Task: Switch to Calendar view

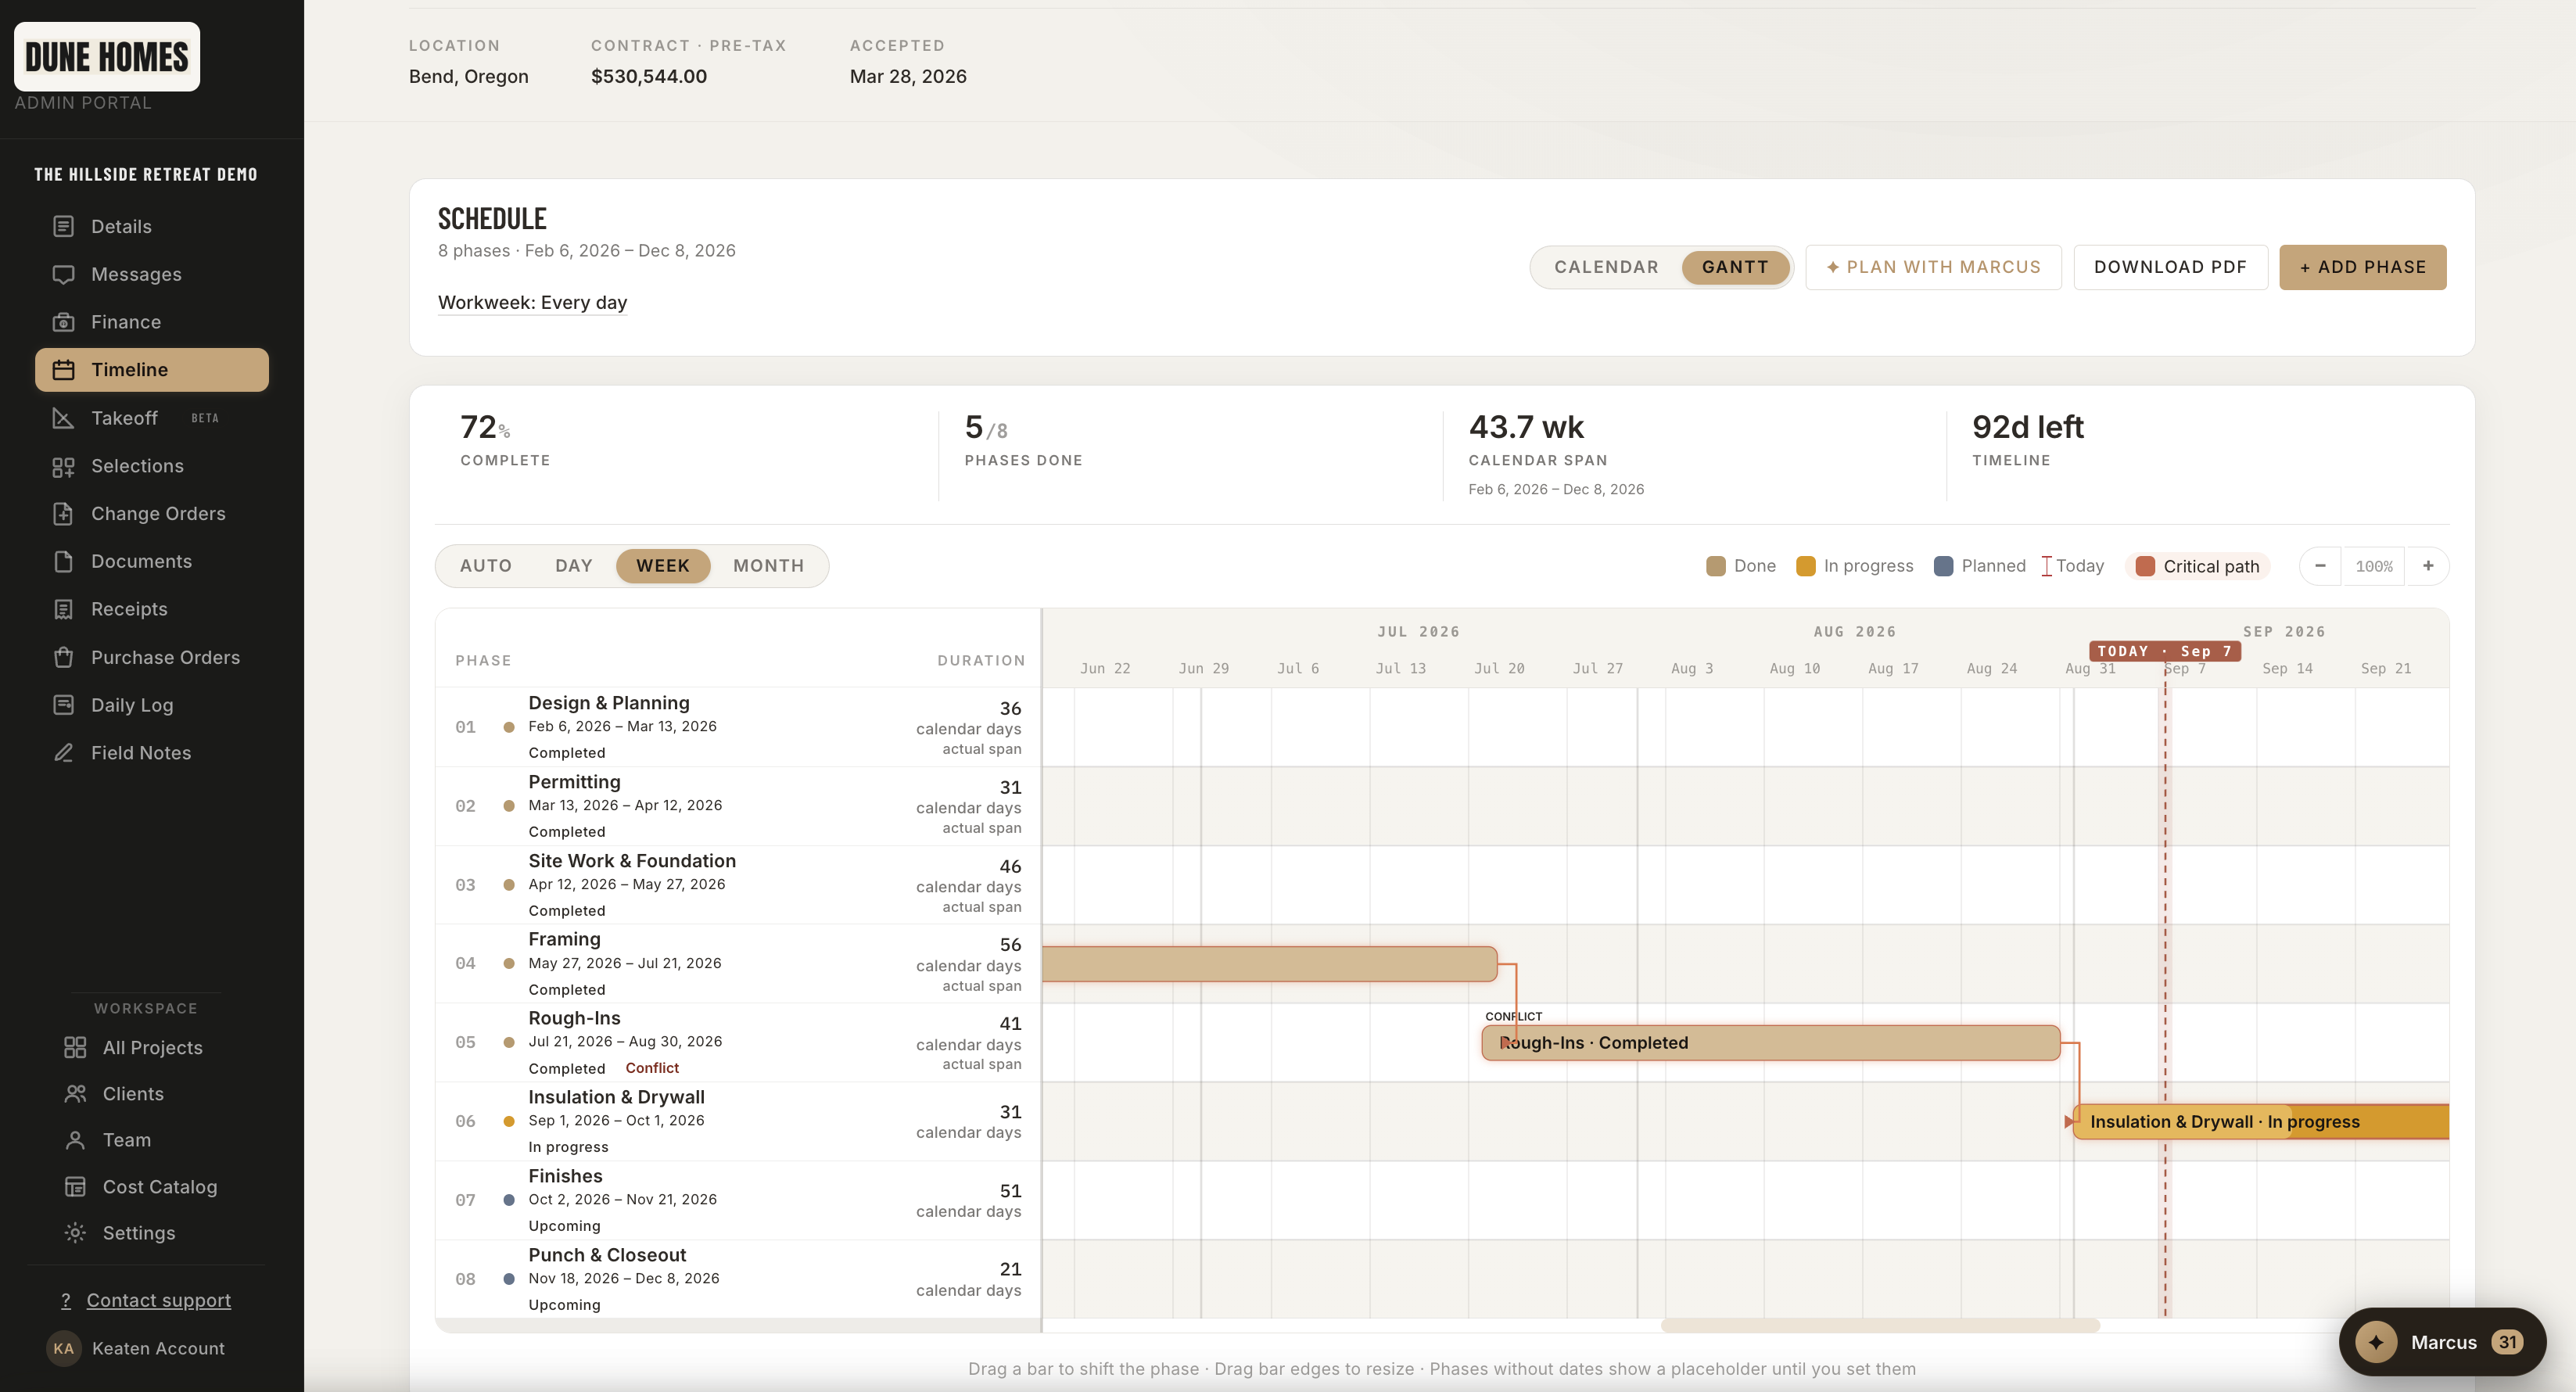Action: pos(1606,267)
